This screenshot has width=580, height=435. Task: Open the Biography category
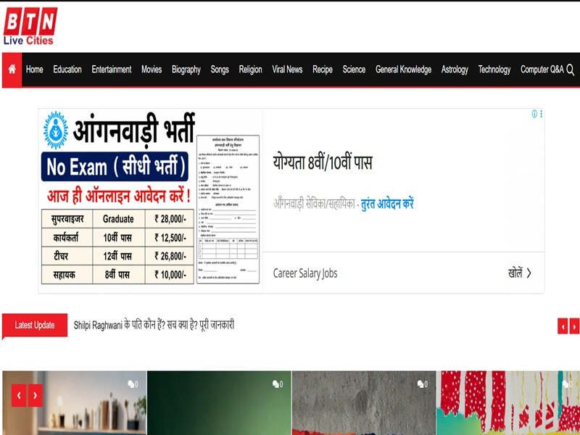(186, 70)
